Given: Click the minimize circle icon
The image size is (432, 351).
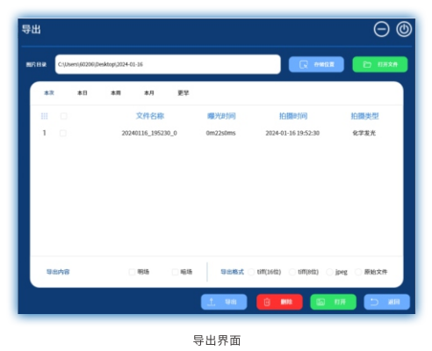Looking at the screenshot, I should pos(381,29).
